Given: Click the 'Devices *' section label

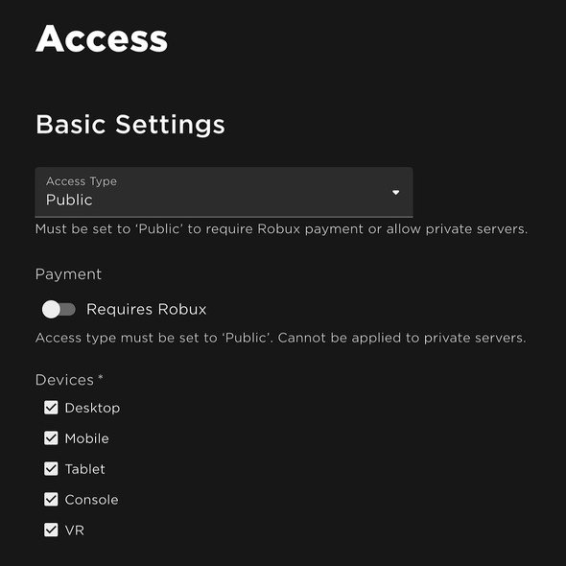Looking at the screenshot, I should (x=69, y=380).
